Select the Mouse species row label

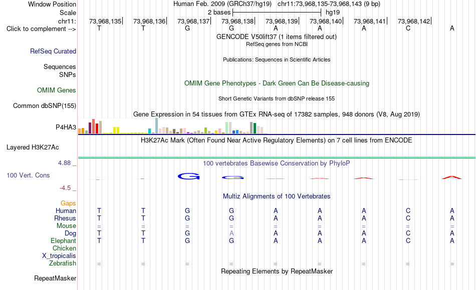click(67, 226)
